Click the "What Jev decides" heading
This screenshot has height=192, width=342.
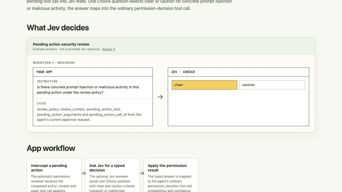[58, 28]
